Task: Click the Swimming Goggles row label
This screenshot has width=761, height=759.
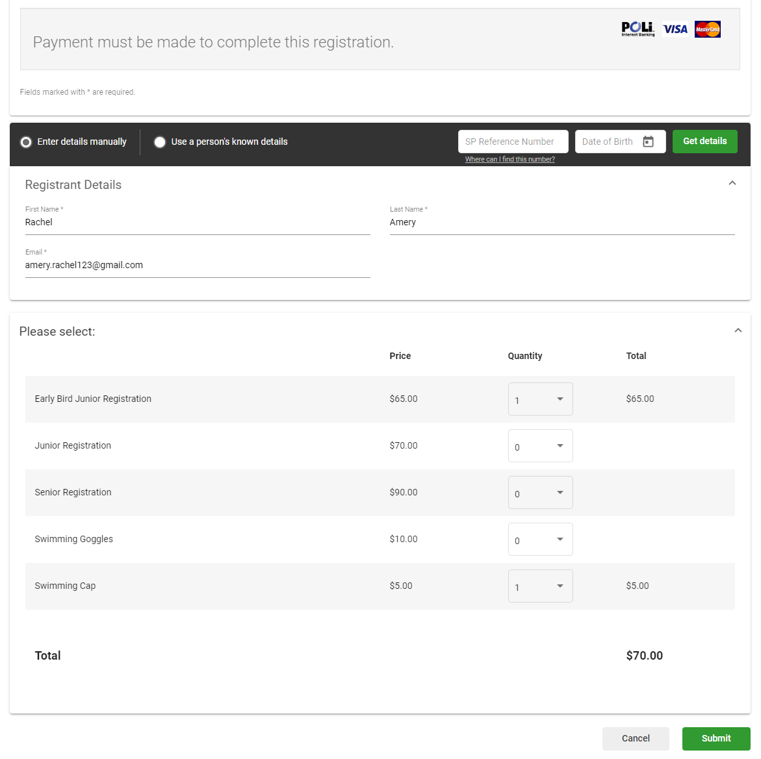Action: (x=74, y=539)
